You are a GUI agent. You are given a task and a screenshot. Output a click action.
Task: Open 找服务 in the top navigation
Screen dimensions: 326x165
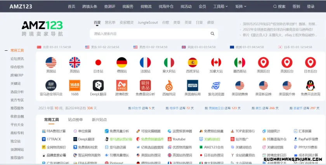click(128, 7)
